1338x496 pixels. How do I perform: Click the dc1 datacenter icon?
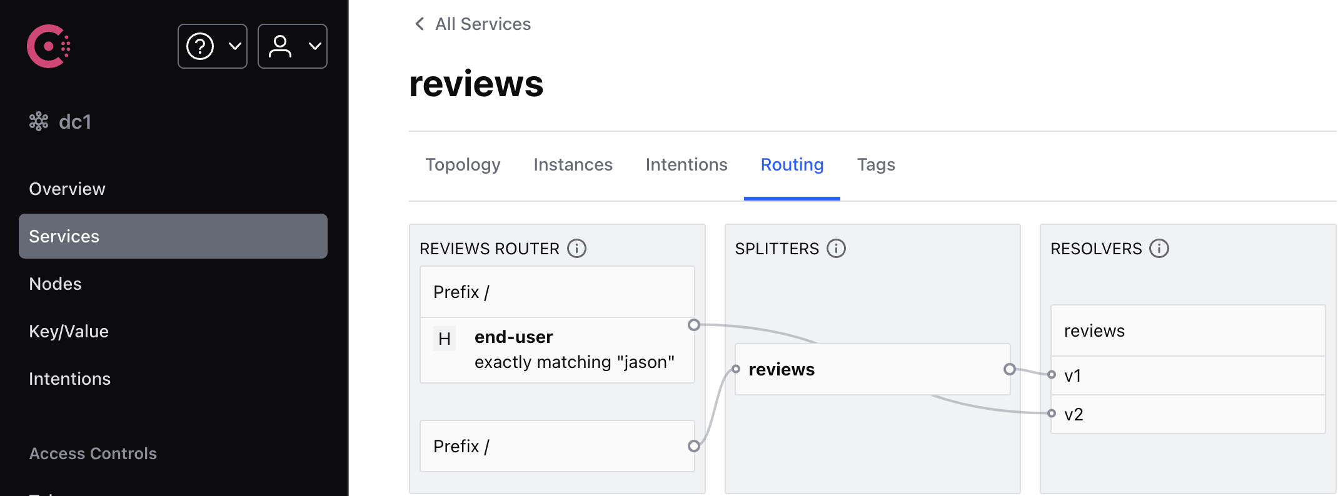pyautogui.click(x=39, y=121)
